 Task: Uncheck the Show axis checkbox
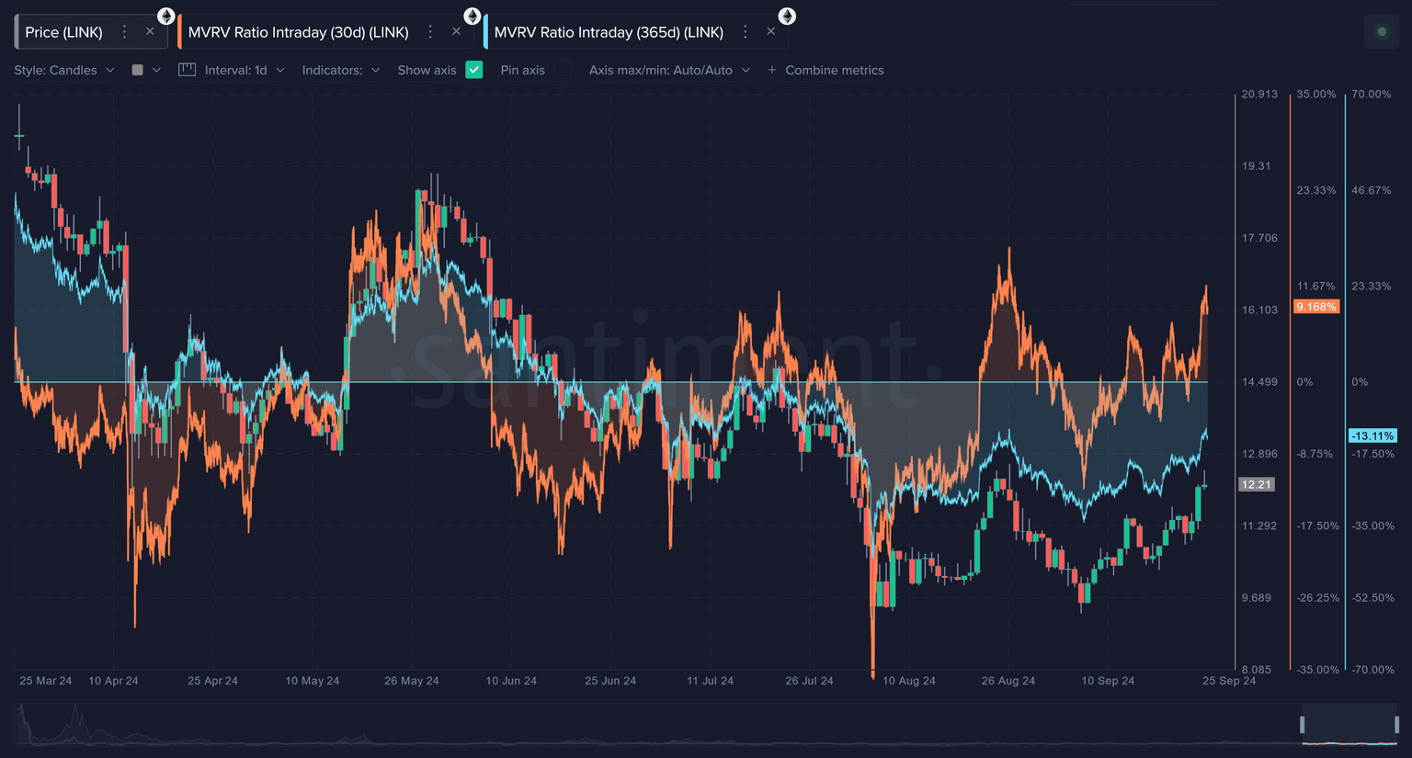474,70
